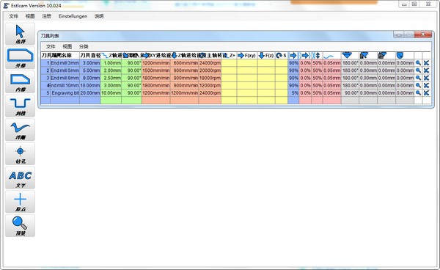This screenshot has height=270, width=440.
Task: Select tip angle cell '90.00°' in Engraving bit row
Action: coord(350,93)
